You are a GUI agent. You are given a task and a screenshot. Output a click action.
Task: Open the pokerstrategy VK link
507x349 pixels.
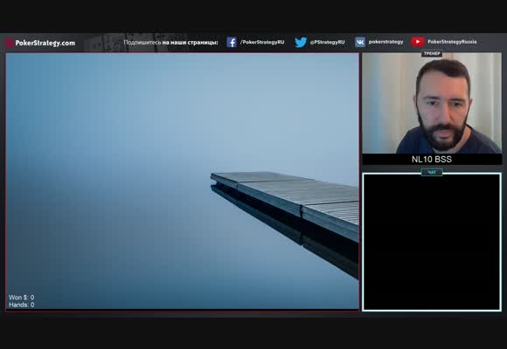click(x=385, y=42)
